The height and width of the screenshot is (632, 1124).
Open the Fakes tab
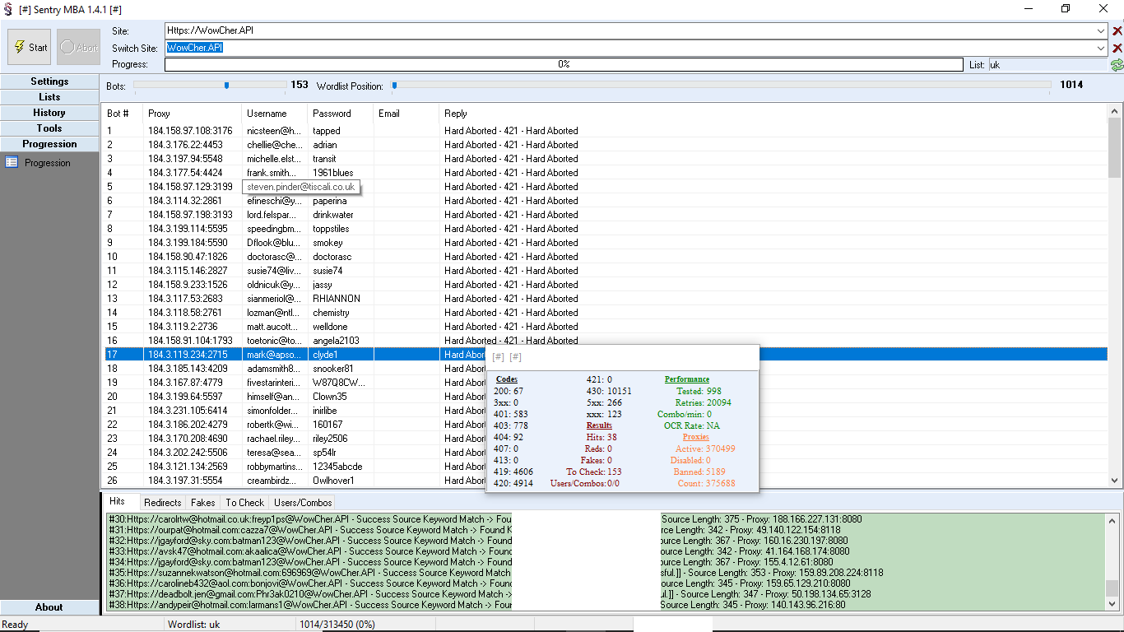(x=203, y=502)
